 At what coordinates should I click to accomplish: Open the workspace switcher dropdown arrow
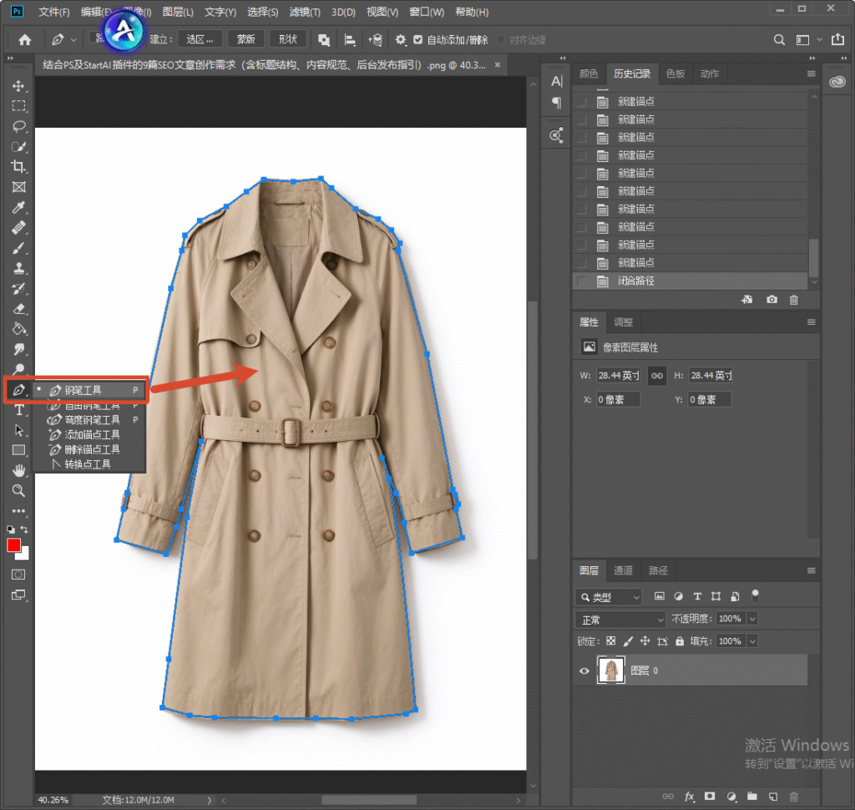click(819, 40)
